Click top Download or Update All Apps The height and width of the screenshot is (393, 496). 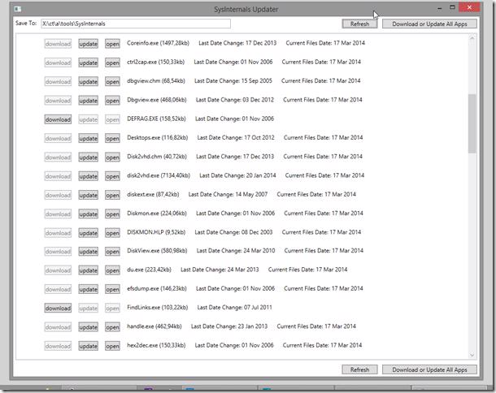pyautogui.click(x=429, y=24)
